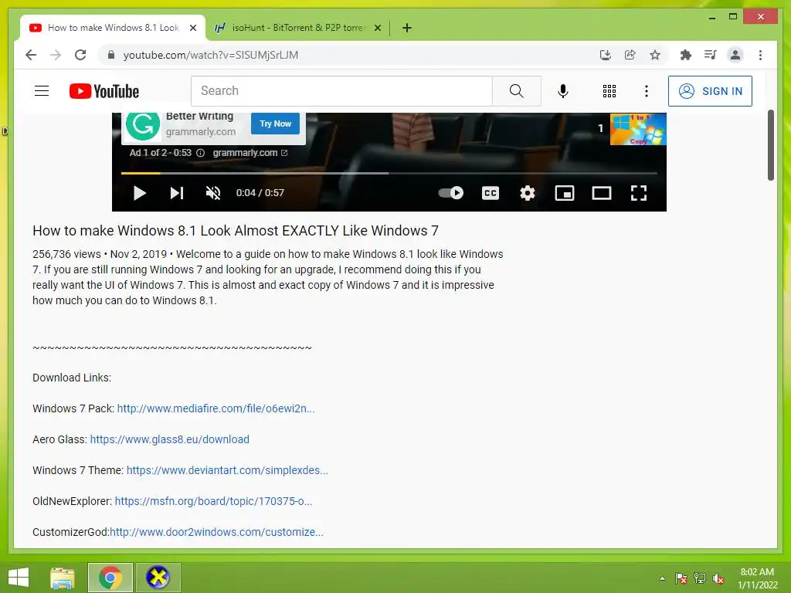Viewport: 791px width, 593px height.
Task: View site info via the lock icon
Action: [111, 55]
